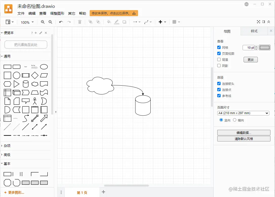Open the 文件 menu
This screenshot has width=275, height=197.
tap(21, 13)
